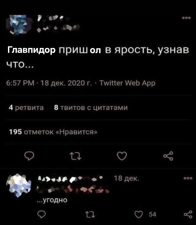The width and height of the screenshot is (196, 225).
Task: Open the blurred display name of the tweet author
Action: [50, 18]
